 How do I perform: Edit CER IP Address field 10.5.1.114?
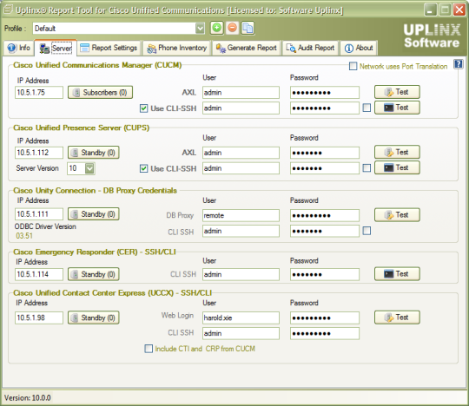coord(39,274)
